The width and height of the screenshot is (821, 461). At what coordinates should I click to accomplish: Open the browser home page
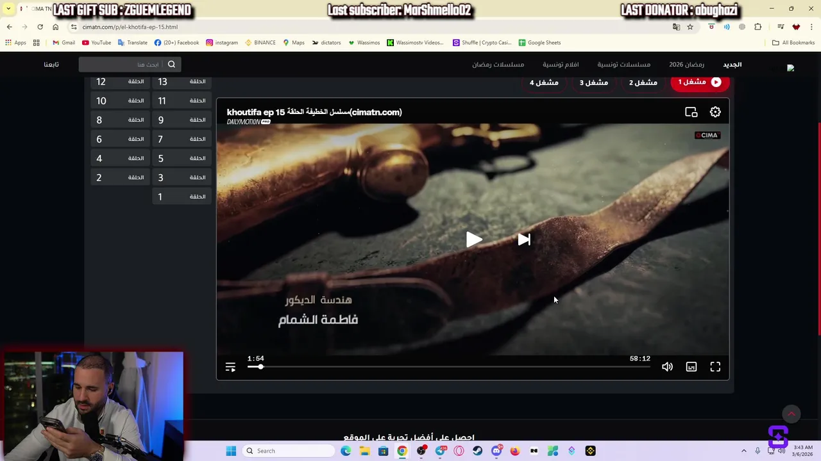tap(55, 27)
